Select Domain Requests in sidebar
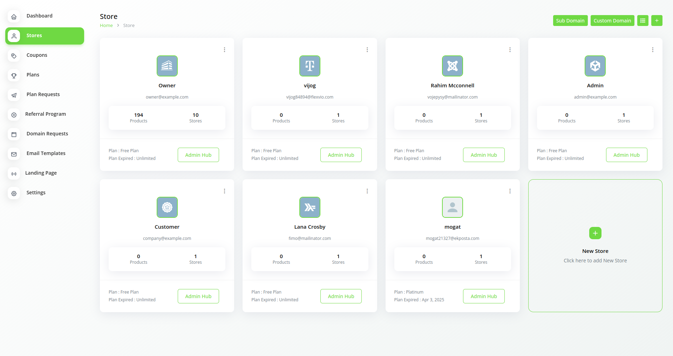The image size is (673, 356). coord(47,134)
